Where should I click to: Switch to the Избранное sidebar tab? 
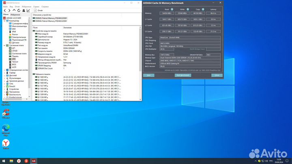[x=15, y=15]
